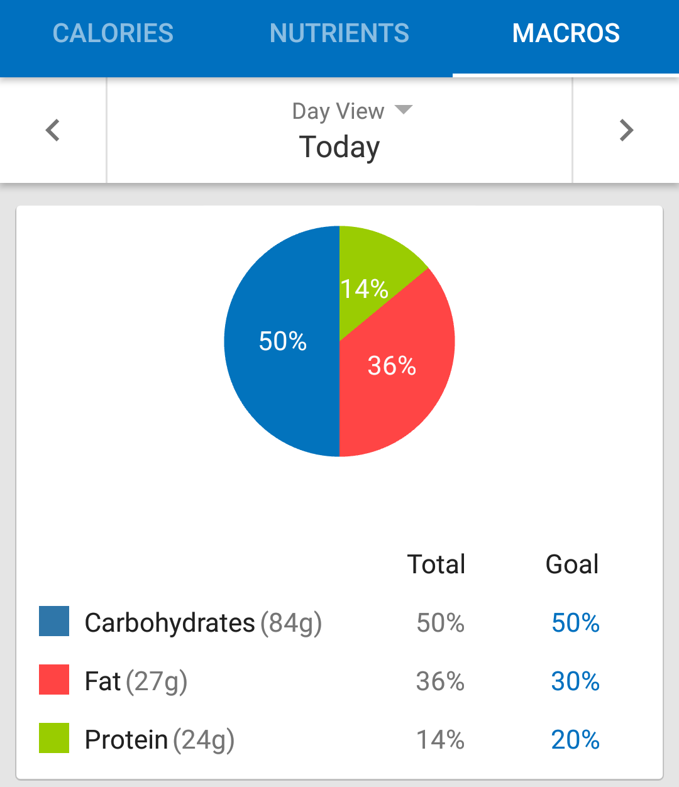Click the red Fat legend swatch
Image resolution: width=679 pixels, height=787 pixels.
click(54, 680)
